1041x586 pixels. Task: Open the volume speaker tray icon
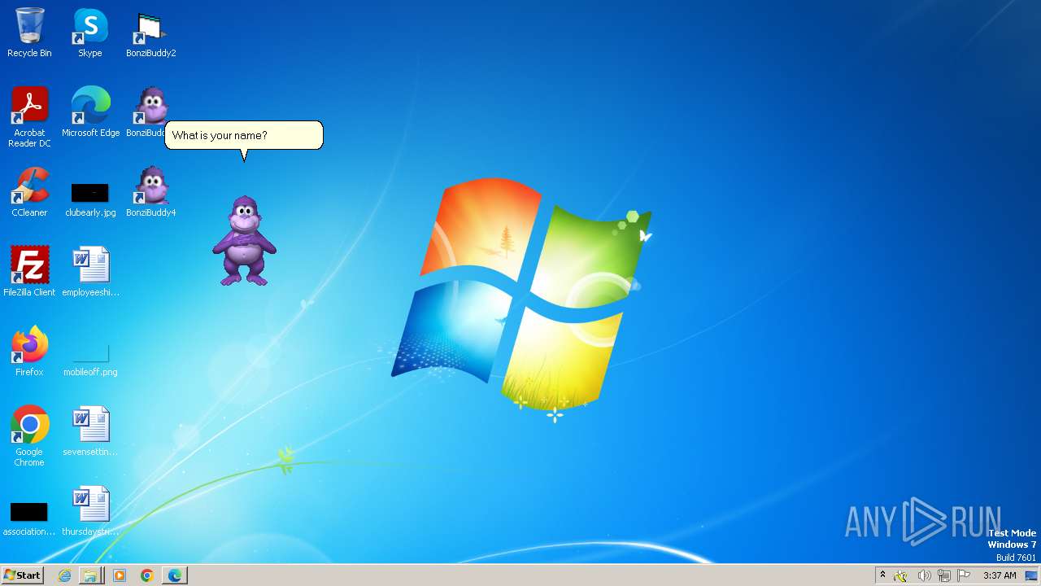[924, 575]
